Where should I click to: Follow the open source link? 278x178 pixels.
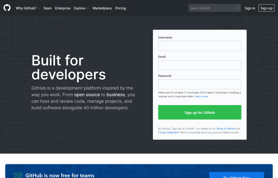(x=87, y=95)
